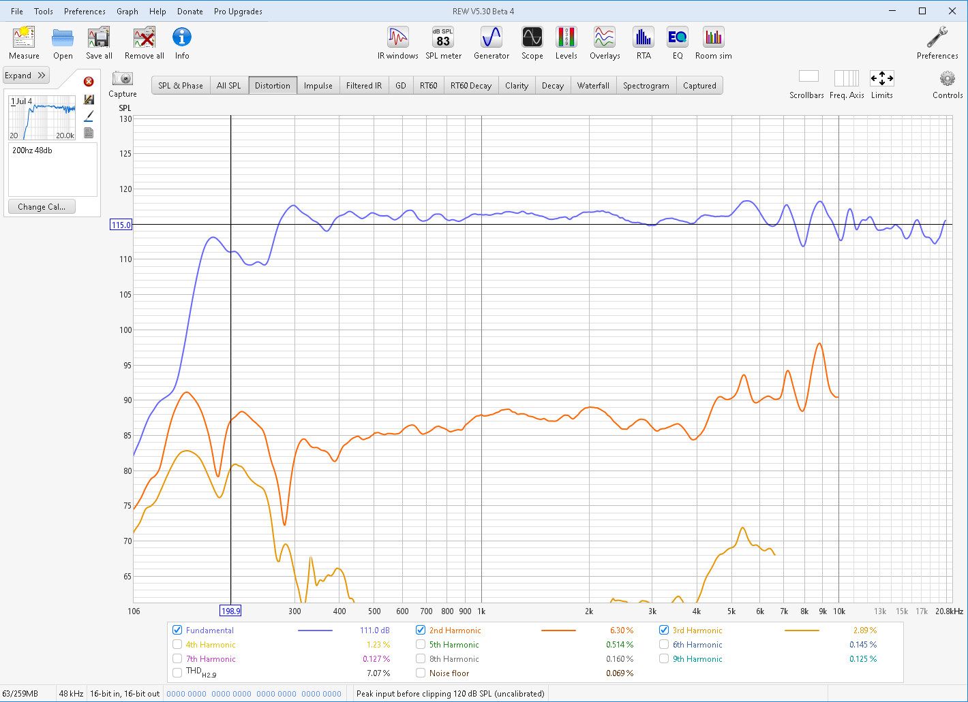Enable the 8th Harmonic trace

(421, 658)
